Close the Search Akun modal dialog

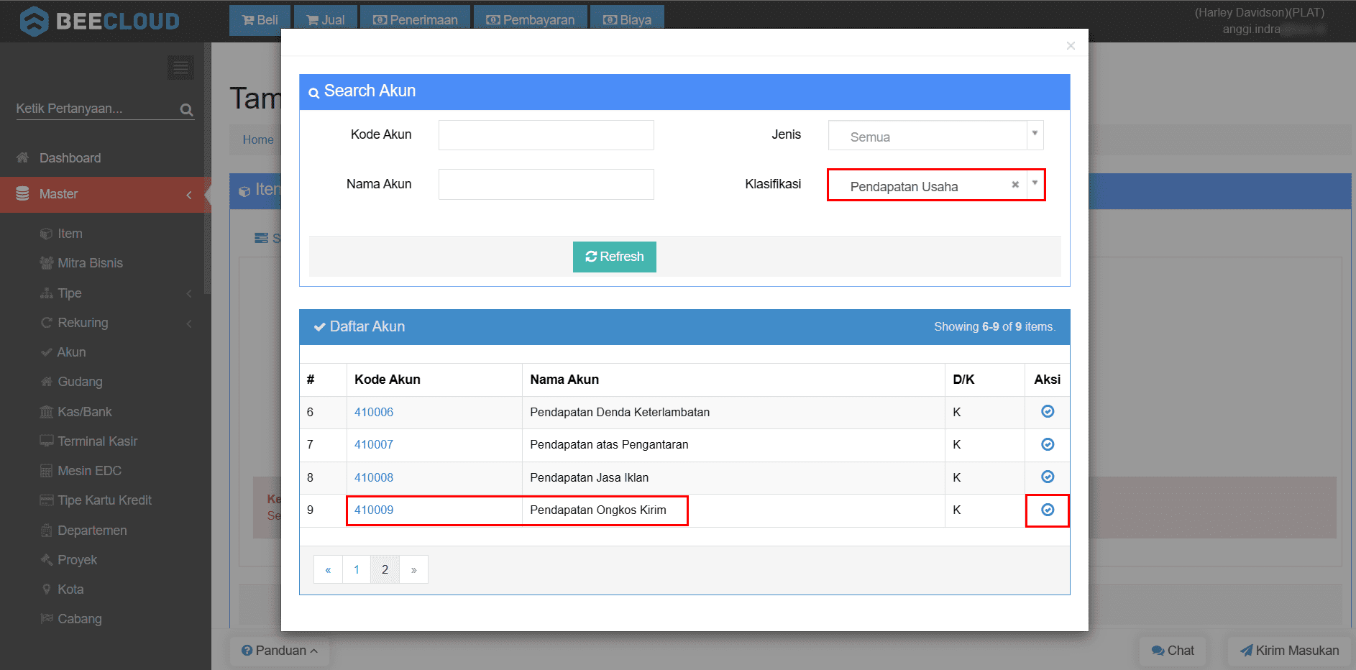pos(1071,46)
